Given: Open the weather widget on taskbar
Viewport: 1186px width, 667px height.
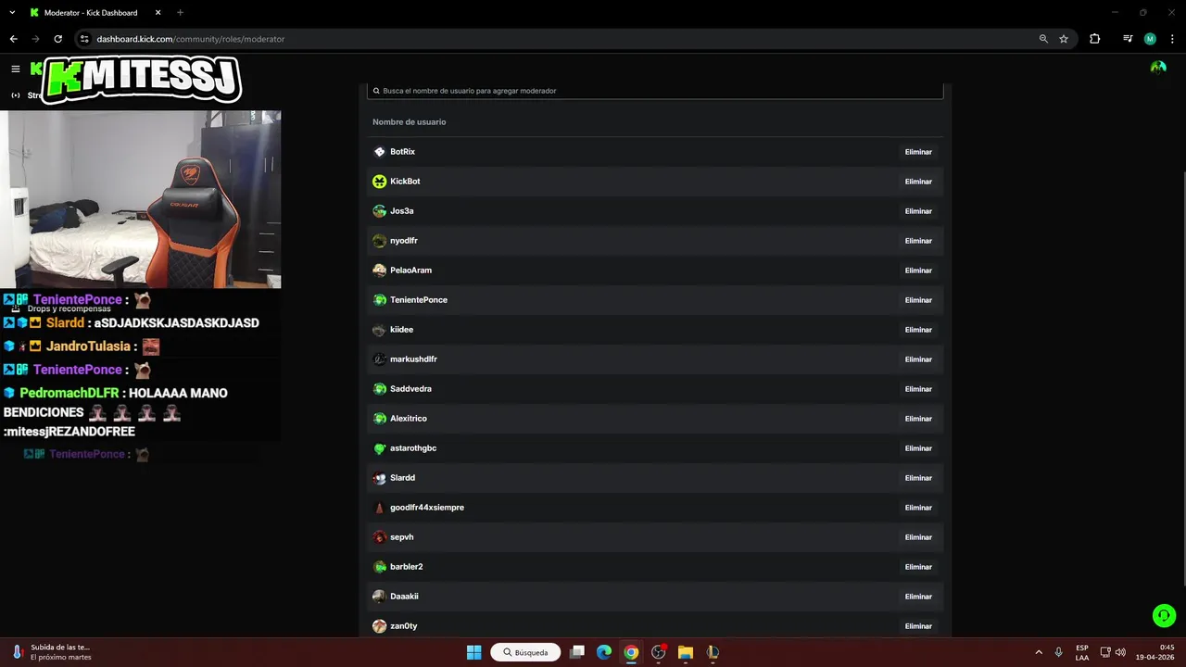Looking at the screenshot, I should [x=51, y=652].
